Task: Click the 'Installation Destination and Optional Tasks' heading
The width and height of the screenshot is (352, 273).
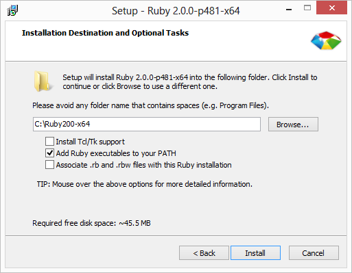Action: coord(105,33)
